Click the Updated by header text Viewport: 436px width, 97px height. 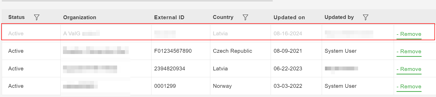coord(339,17)
